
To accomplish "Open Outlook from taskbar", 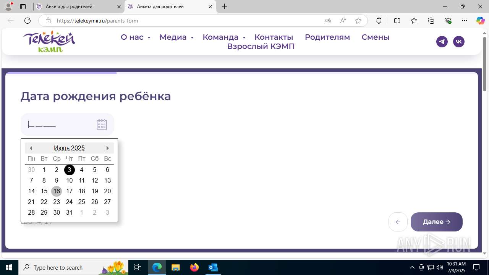I will click(213, 267).
